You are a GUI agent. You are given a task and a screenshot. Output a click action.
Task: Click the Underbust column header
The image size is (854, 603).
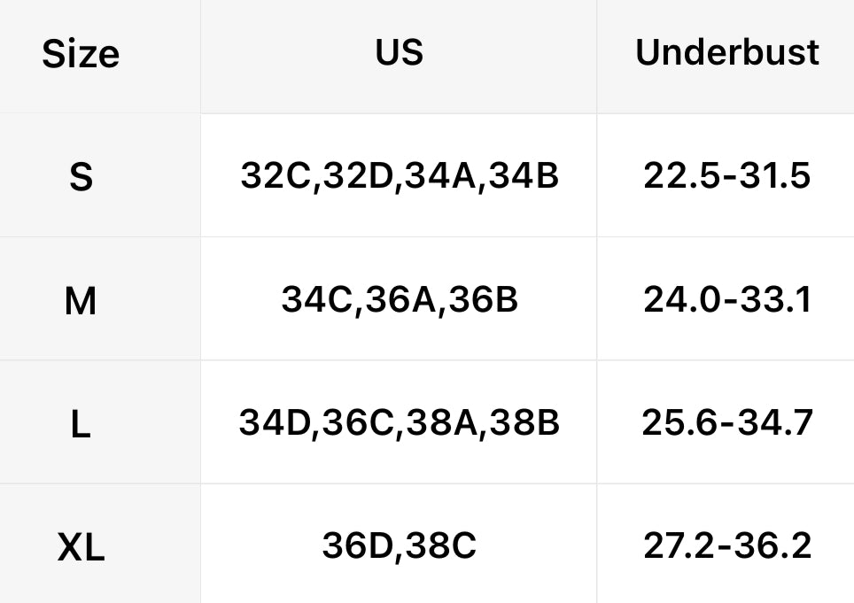point(727,53)
